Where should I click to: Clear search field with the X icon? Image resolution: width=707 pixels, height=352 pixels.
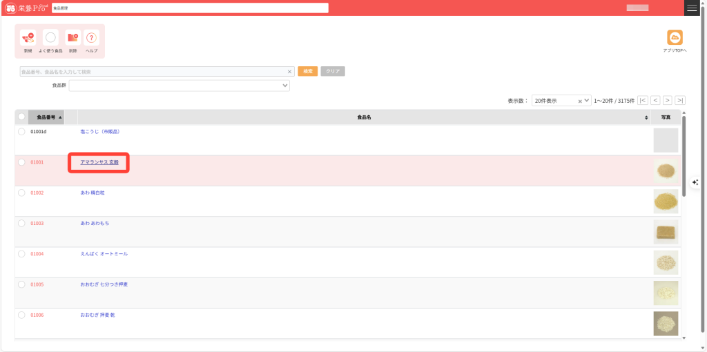click(x=290, y=71)
